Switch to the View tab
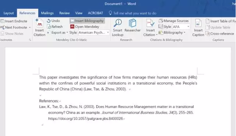This screenshot has height=136, width=236. (79, 13)
